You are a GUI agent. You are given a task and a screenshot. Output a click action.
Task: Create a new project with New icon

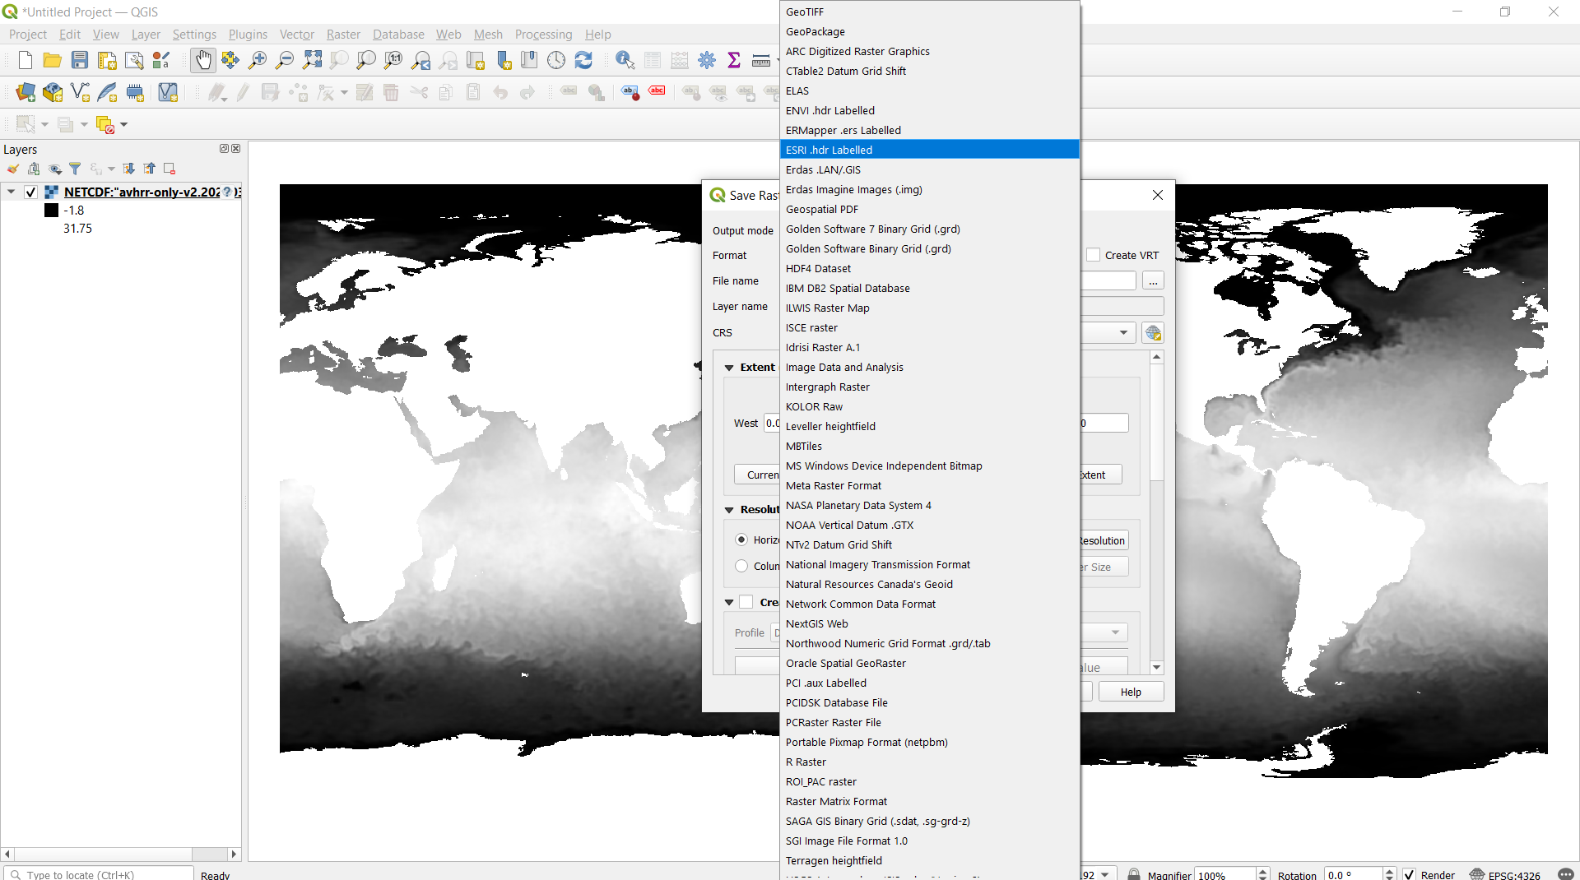click(25, 60)
